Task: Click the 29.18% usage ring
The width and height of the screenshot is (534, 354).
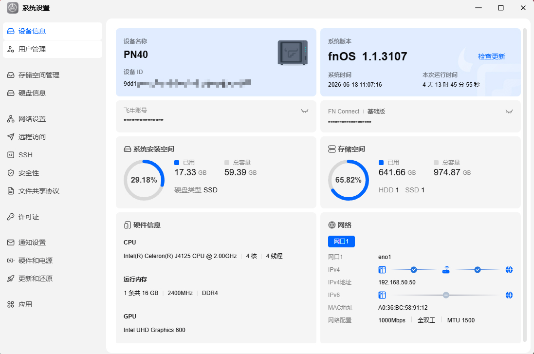Action: (x=144, y=180)
